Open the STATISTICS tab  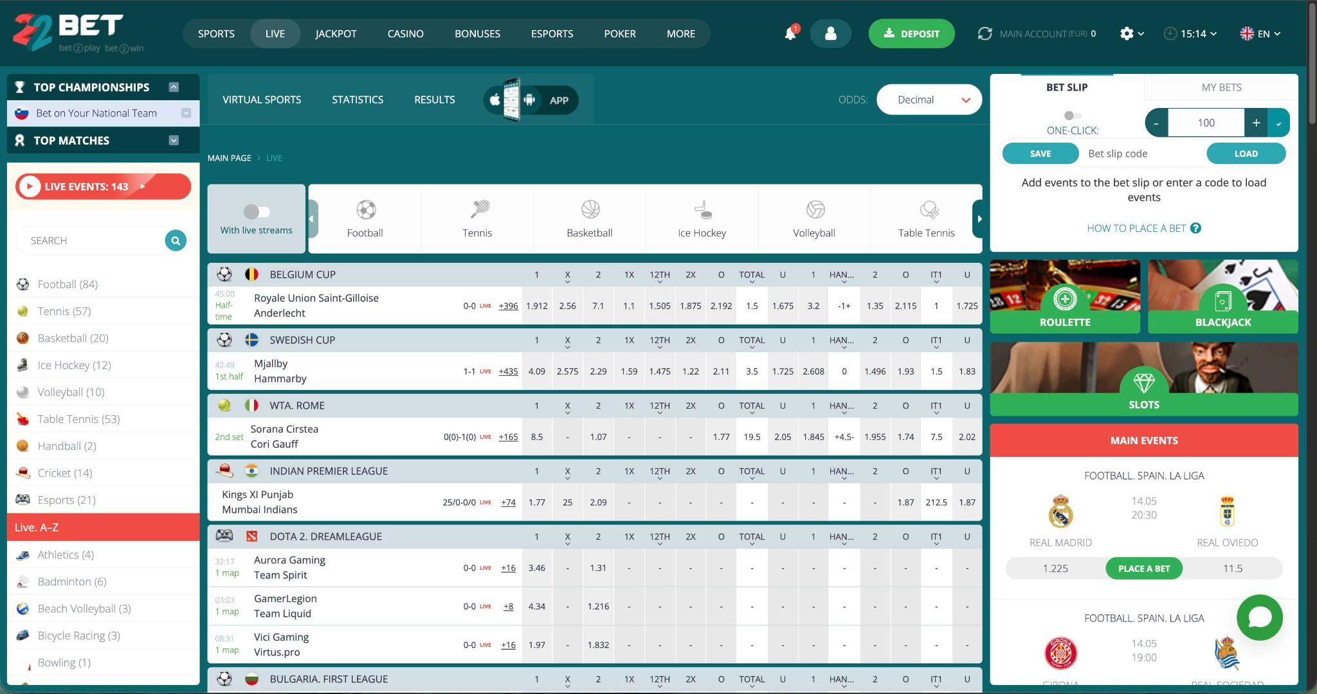(x=358, y=100)
